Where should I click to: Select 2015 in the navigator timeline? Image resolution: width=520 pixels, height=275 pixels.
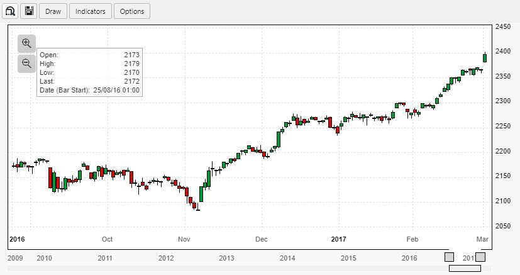(348, 258)
